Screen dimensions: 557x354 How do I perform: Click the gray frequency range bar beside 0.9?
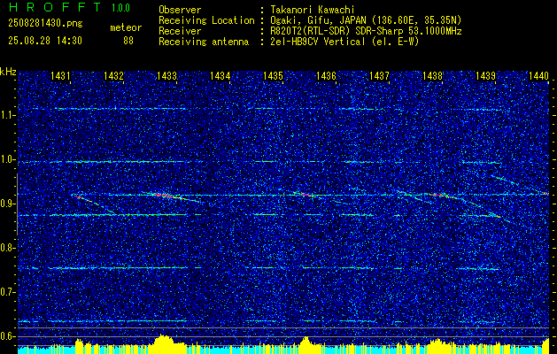pos(17,204)
